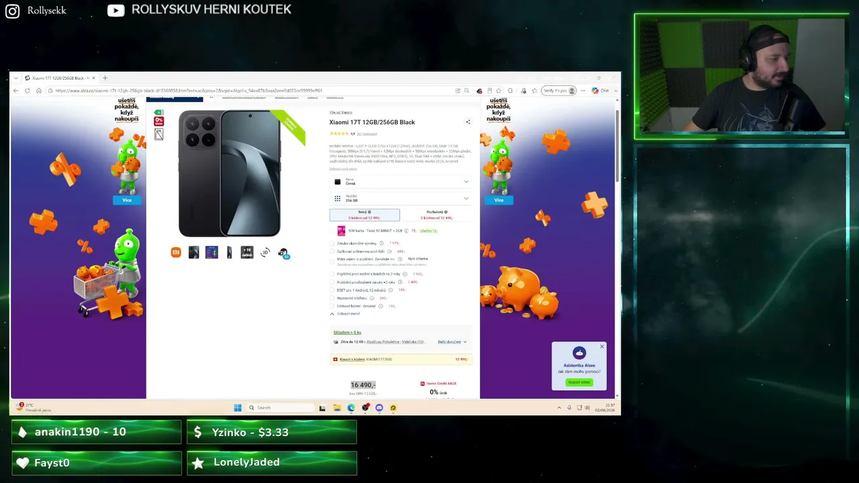Click the info icon next to Nový
Screen dimensions: 859x483
[x=369, y=212]
